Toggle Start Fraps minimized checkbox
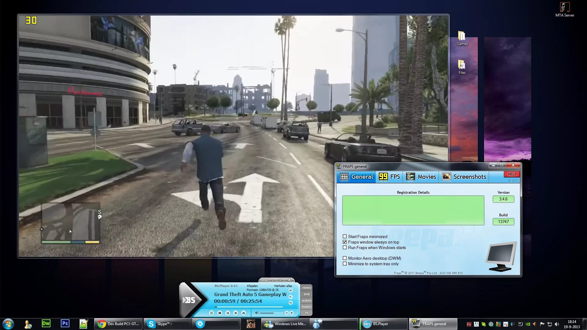Viewport: 587px width, 330px height. 345,237
